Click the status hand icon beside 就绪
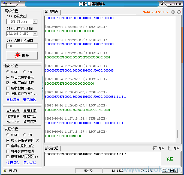The width and height of the screenshot is (184, 175). point(5,171)
